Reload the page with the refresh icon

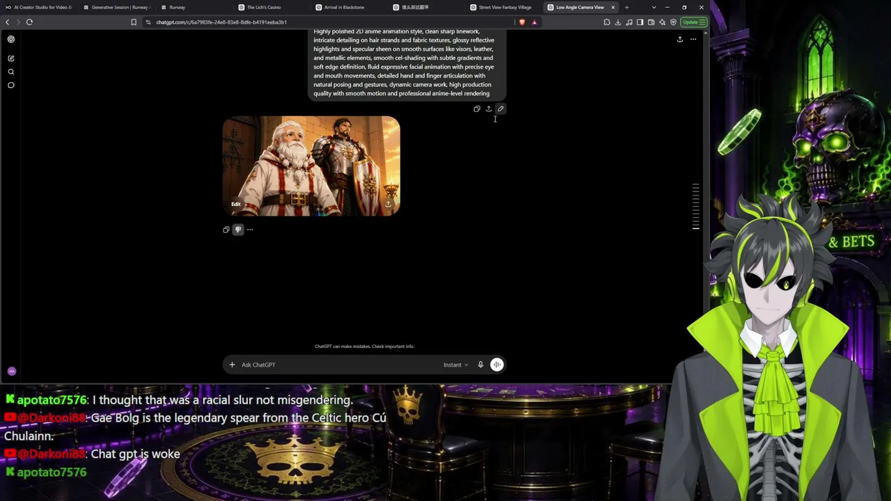coord(29,22)
